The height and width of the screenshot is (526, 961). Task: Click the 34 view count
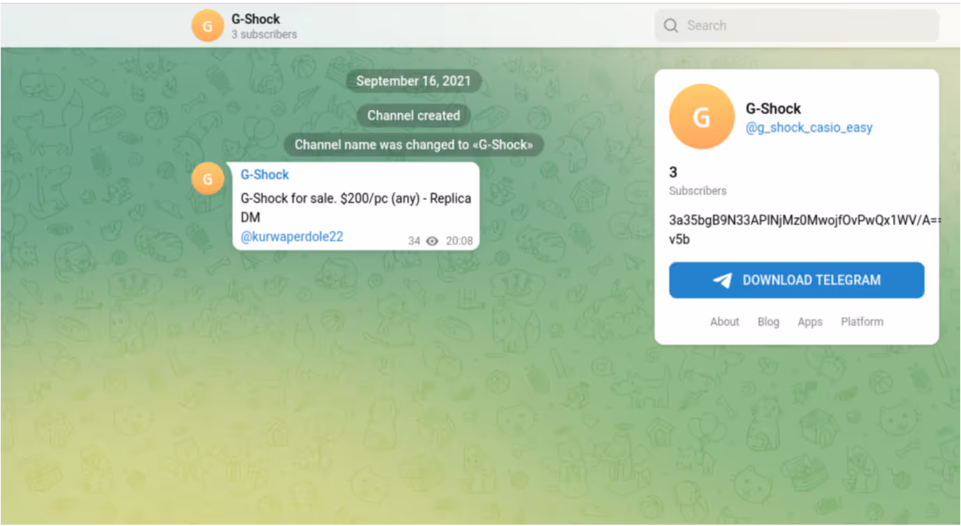coord(414,241)
